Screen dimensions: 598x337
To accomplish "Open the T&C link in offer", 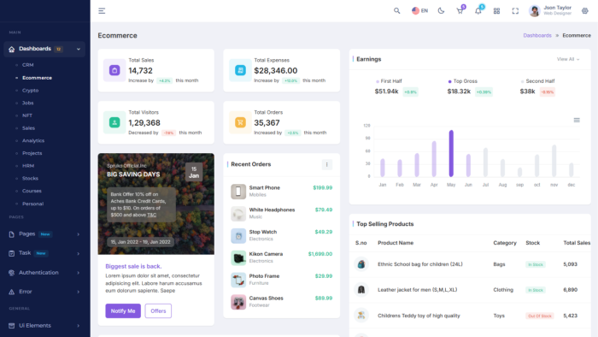I will (152, 215).
